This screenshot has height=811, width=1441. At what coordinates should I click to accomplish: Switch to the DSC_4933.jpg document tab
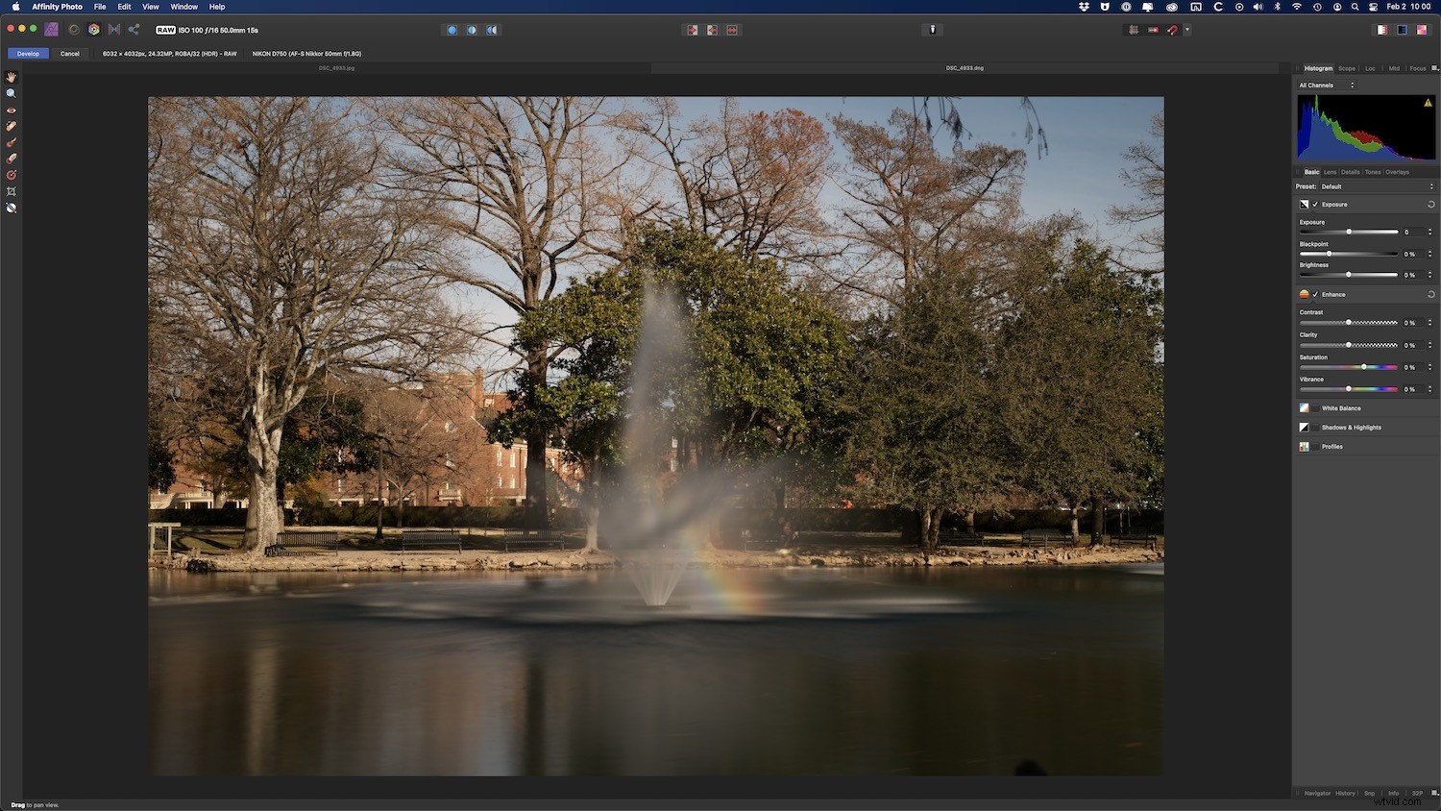[338, 68]
